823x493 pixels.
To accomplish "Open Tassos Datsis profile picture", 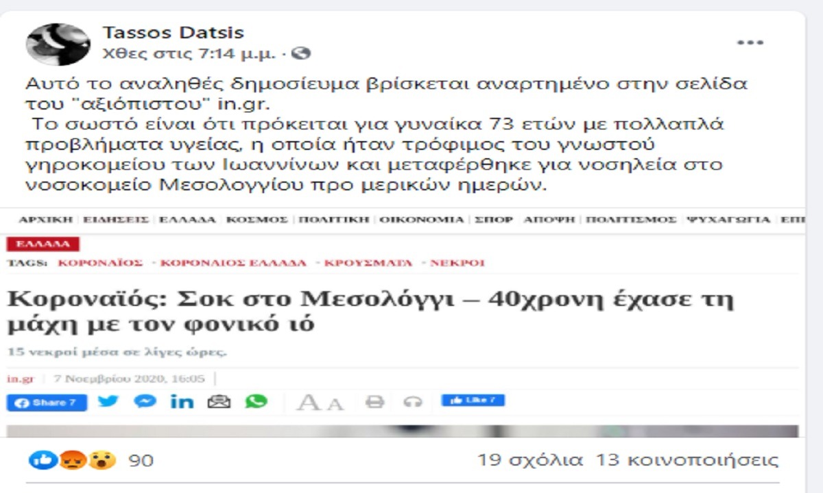I will [x=58, y=45].
